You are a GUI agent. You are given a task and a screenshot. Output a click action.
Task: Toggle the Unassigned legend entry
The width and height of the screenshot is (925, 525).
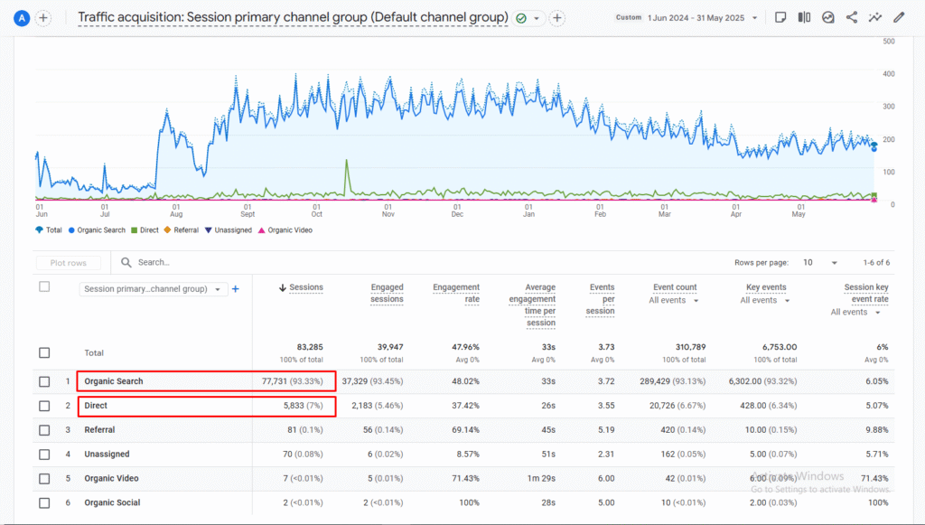(229, 230)
